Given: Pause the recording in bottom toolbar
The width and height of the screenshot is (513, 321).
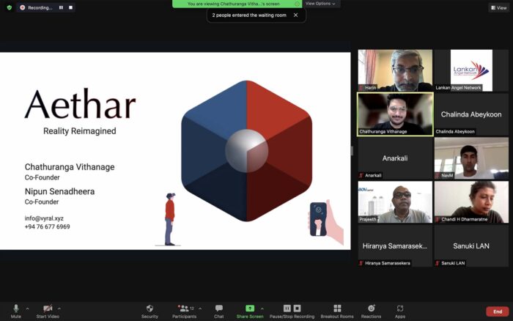Looking at the screenshot, I should click(x=287, y=309).
